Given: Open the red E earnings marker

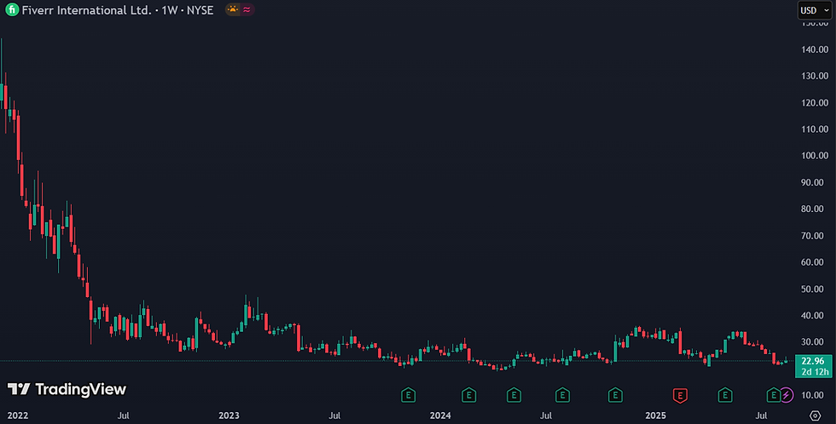Looking at the screenshot, I should (680, 395).
